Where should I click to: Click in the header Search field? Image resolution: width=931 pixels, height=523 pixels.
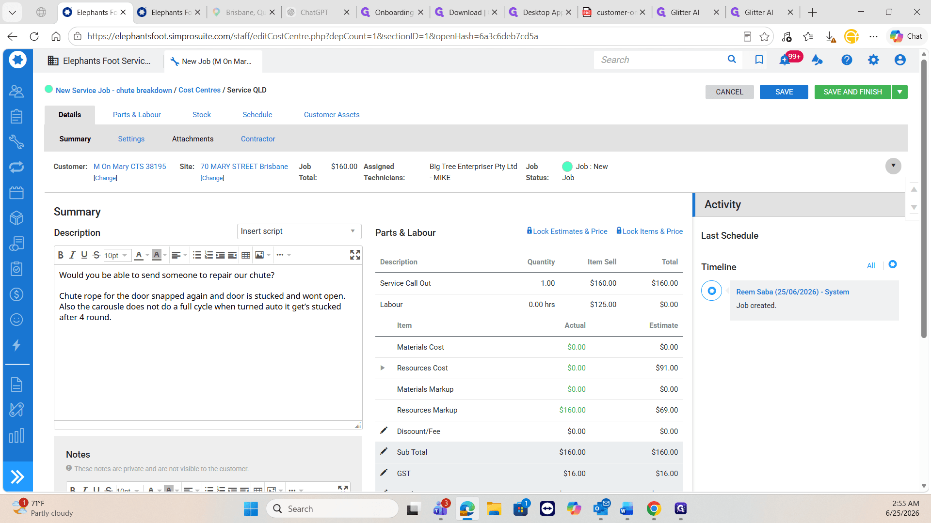[x=659, y=60]
